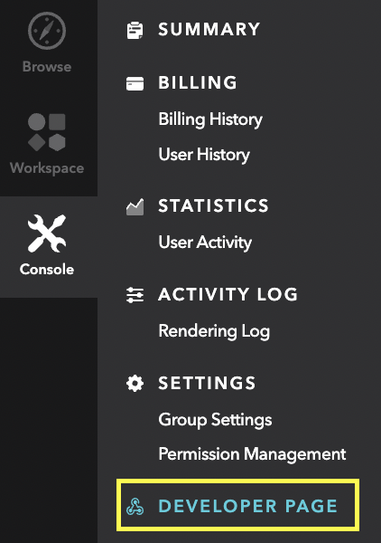The height and width of the screenshot is (543, 381).
Task: Select the BILLING heading
Action: [198, 82]
